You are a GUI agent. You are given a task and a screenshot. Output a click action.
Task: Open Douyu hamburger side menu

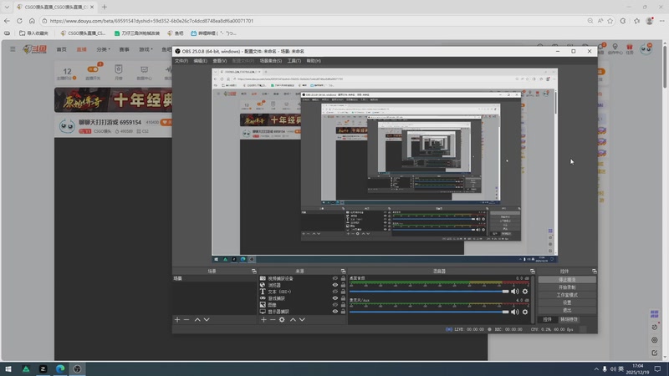pos(13,49)
